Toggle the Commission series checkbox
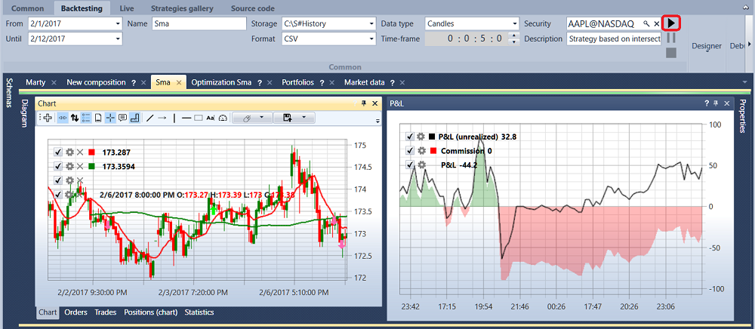This screenshot has height=329, width=755. tap(410, 151)
